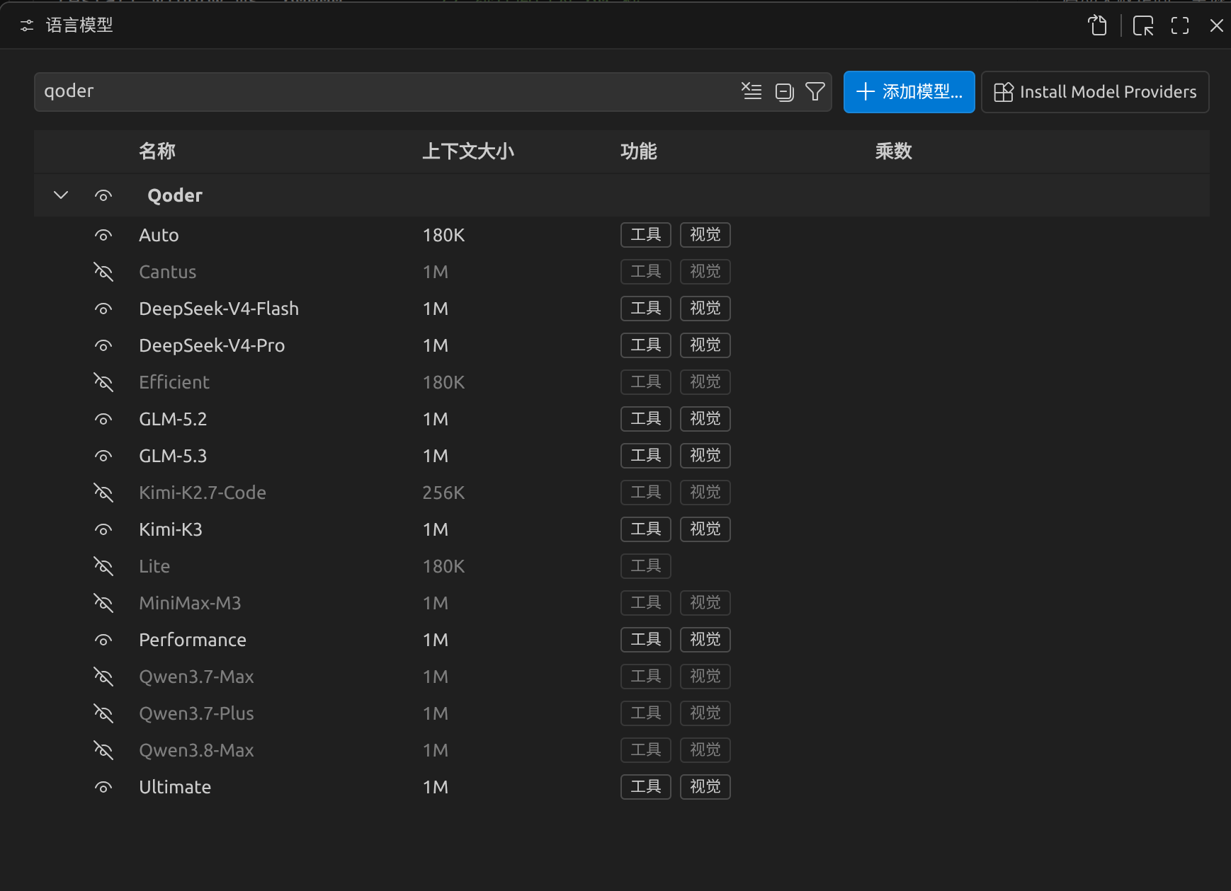Select the Kimi-K2.7-Code model name
This screenshot has width=1231, height=891.
(x=203, y=493)
